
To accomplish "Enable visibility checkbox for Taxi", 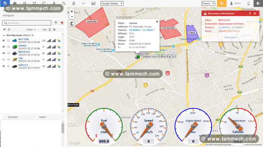I will point(4,59).
